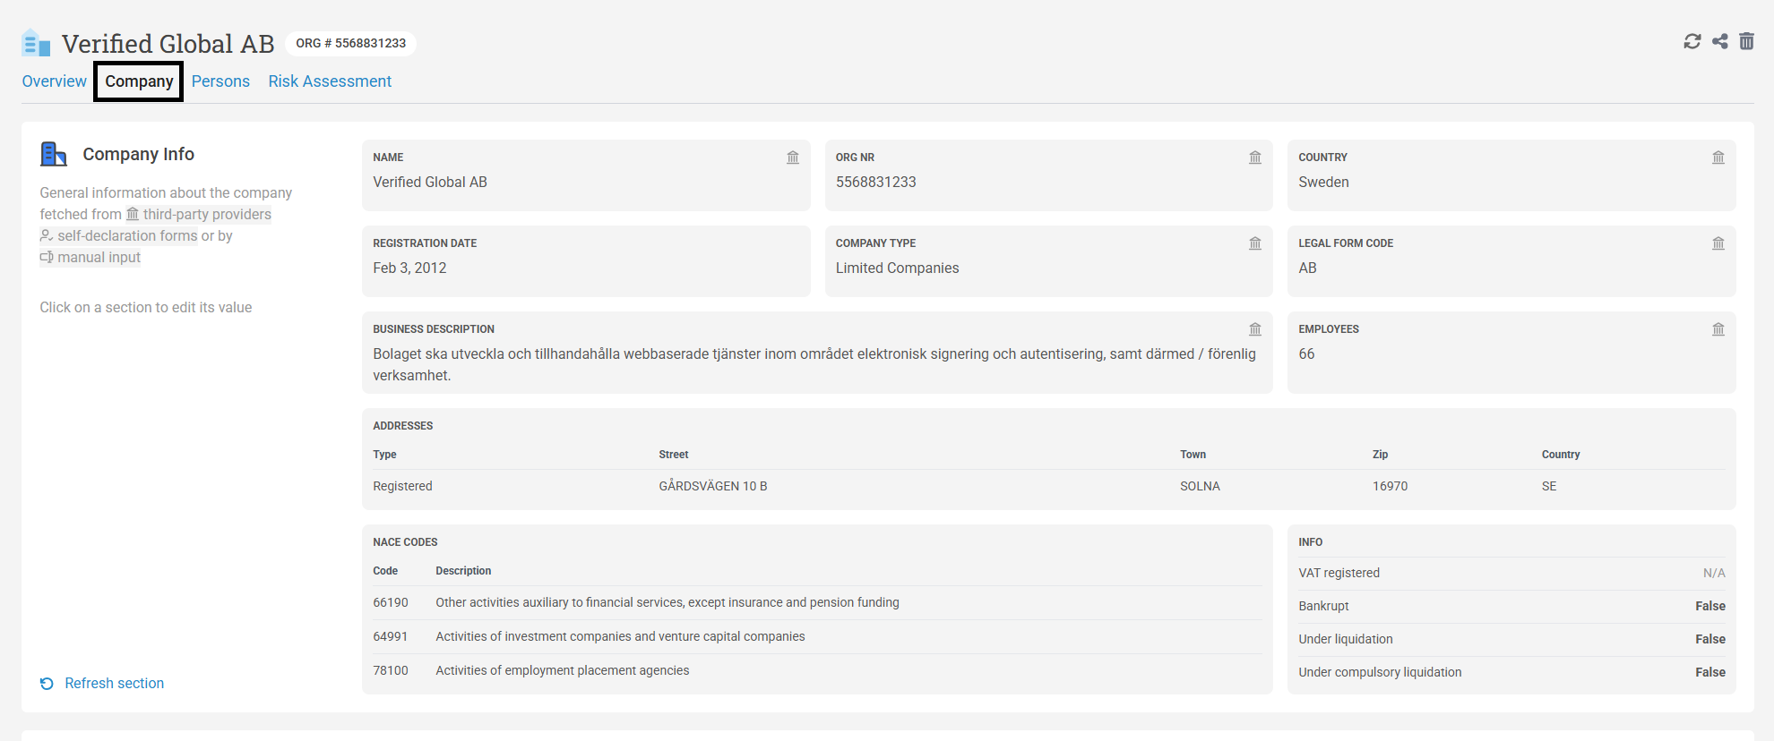Click the Other activities auxiliary to financial services description

tap(667, 603)
